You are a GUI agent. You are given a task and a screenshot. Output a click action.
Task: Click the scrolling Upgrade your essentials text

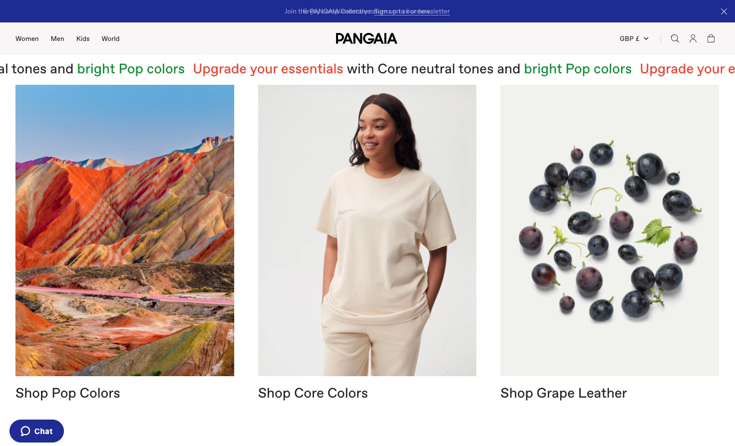(x=268, y=69)
